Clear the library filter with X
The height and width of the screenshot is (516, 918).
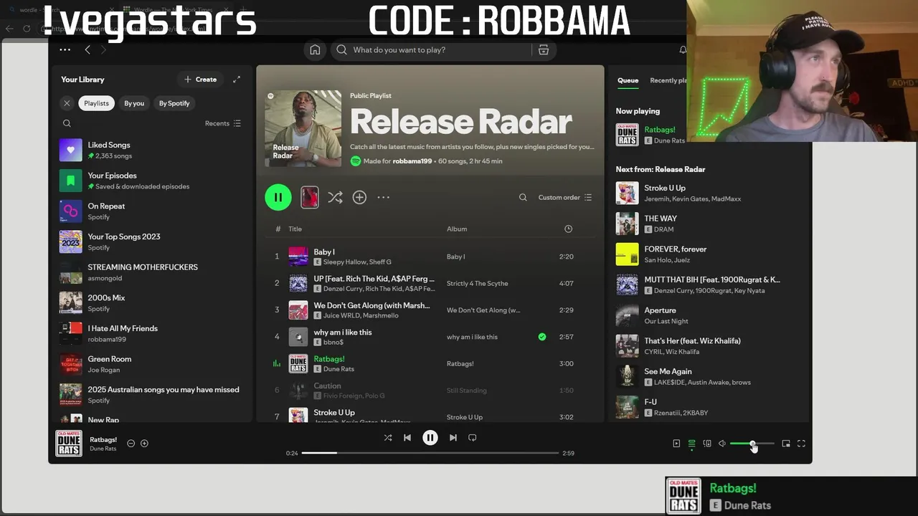(x=67, y=103)
